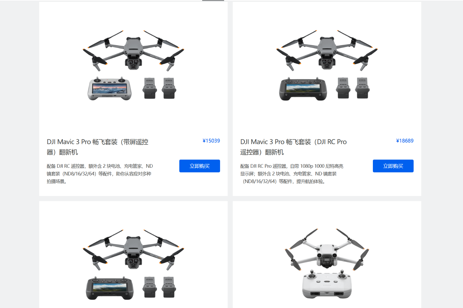Select the Mavic 3 Pro drone image in the ¥15039 card

[x=133, y=50]
